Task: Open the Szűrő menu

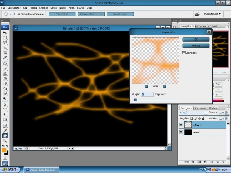Action: (54, 8)
